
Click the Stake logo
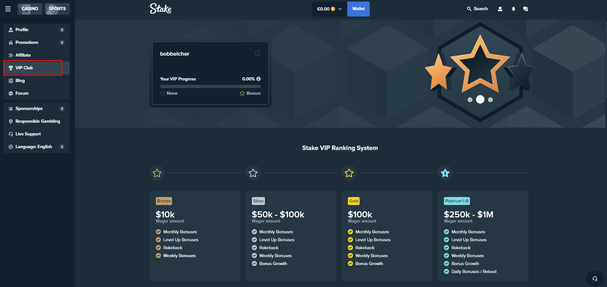pyautogui.click(x=161, y=9)
